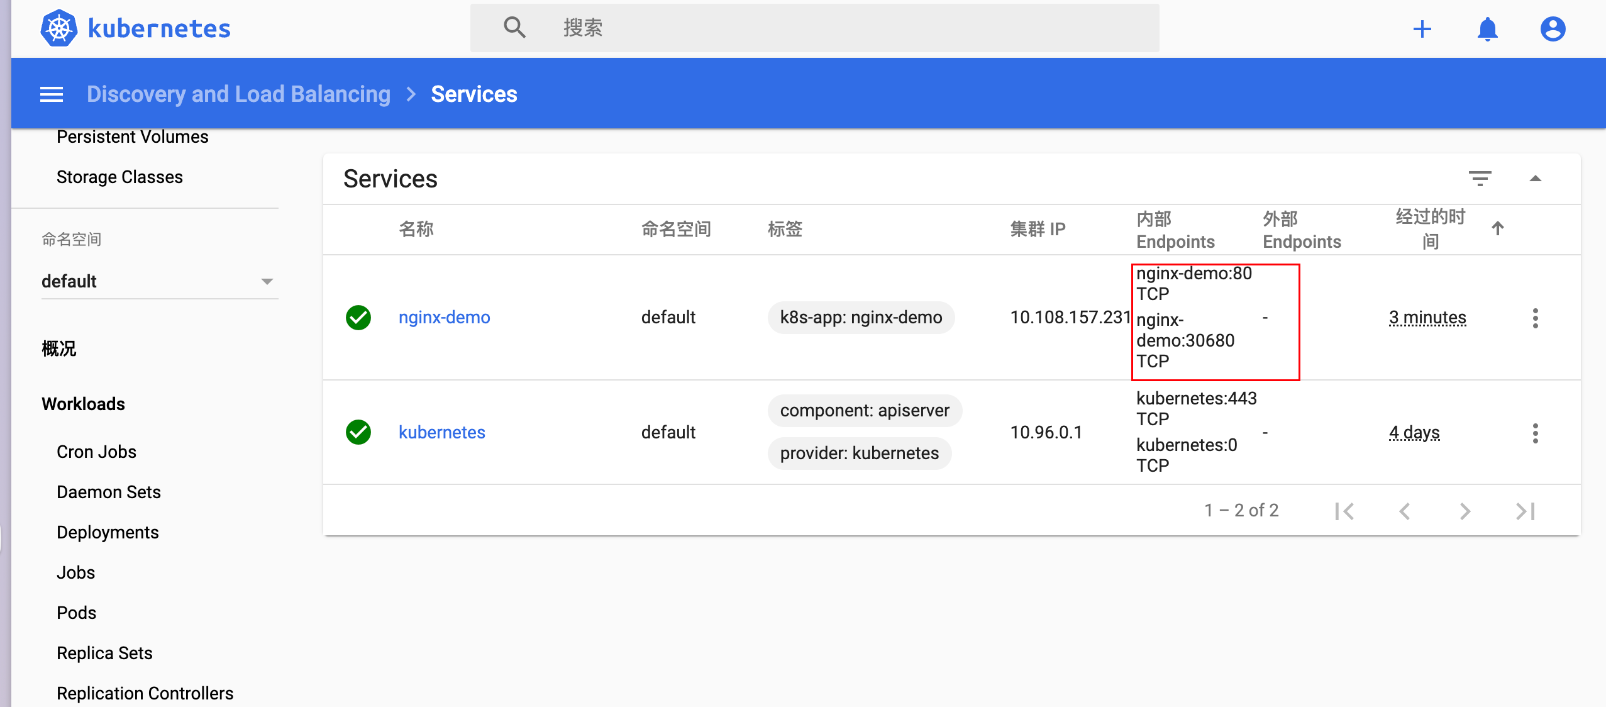Open kubernetes row actions menu
This screenshot has height=707, width=1606.
pyautogui.click(x=1535, y=433)
